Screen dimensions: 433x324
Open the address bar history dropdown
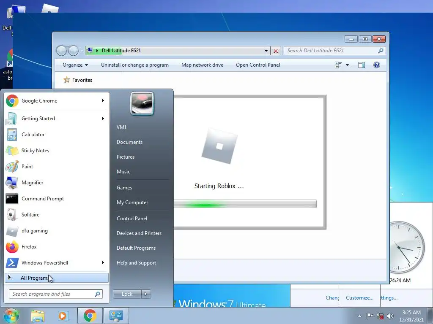point(266,51)
